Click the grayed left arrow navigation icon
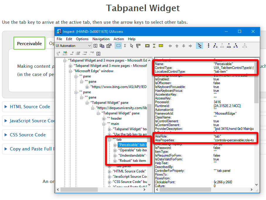 pos(170,46)
